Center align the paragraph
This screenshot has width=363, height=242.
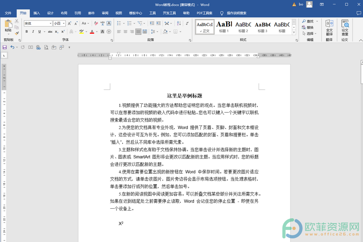[125, 32]
